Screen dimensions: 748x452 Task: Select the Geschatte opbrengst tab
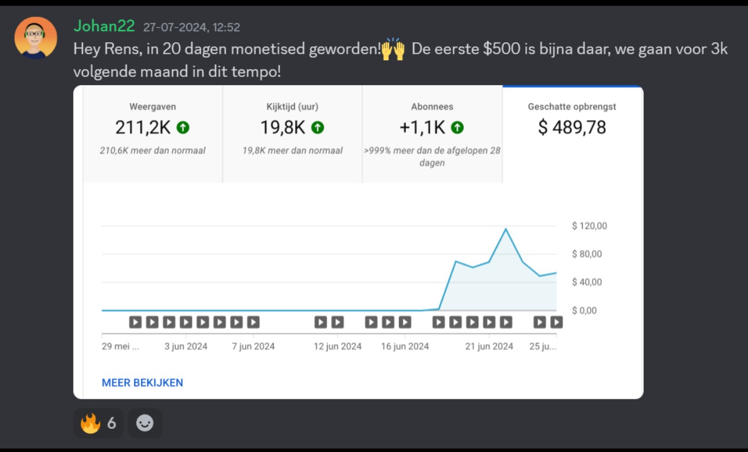click(572, 134)
